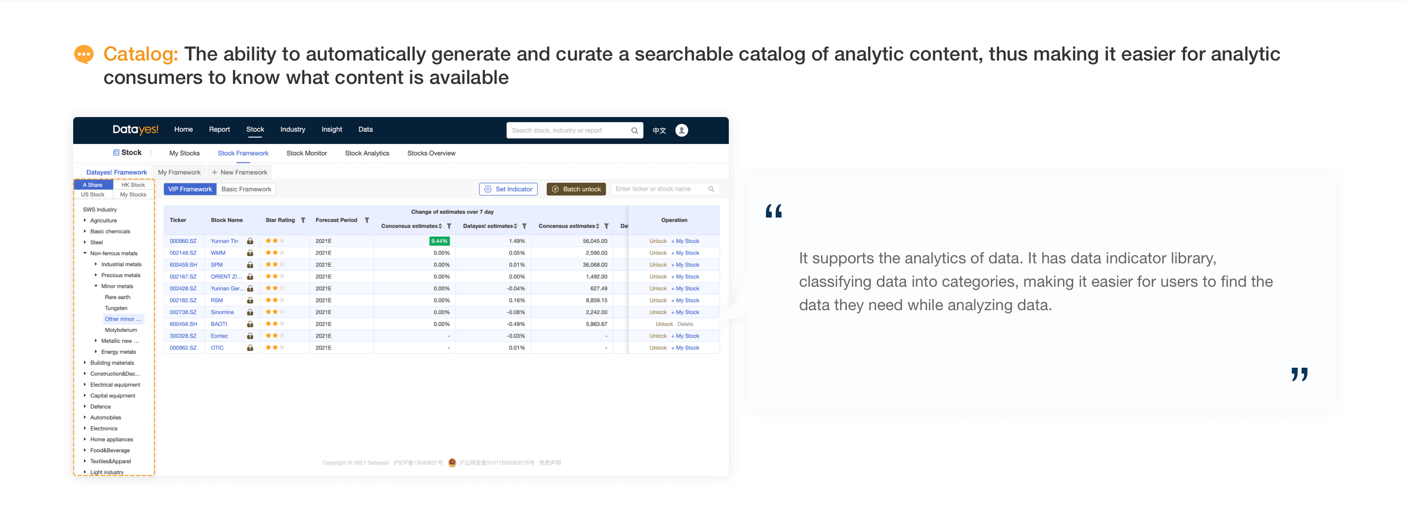The height and width of the screenshot is (515, 1405).
Task: Click the Datayes! estimates sort arrows
Action: click(x=516, y=226)
